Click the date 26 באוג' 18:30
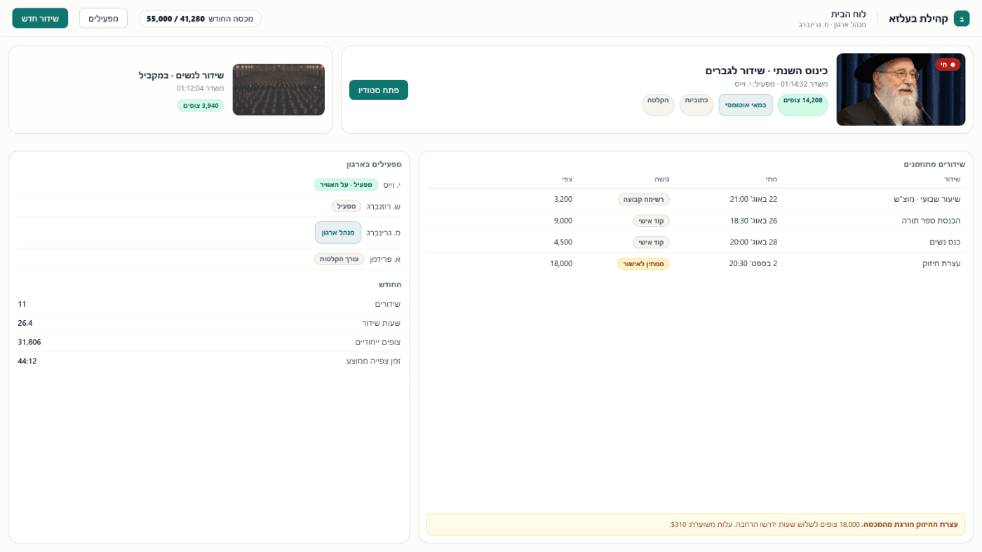The height and width of the screenshot is (552, 982). 753,221
